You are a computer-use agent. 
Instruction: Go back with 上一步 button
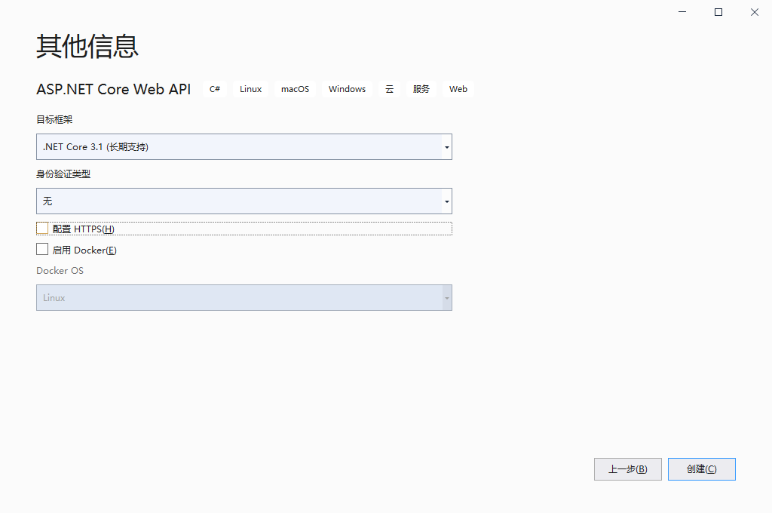[x=627, y=469]
